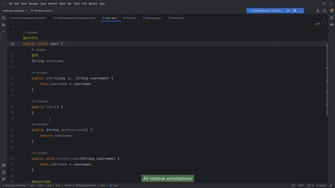Show more tool windows ellipsis icon
This screenshot has width=335, height=188.
click(x=4, y=31)
